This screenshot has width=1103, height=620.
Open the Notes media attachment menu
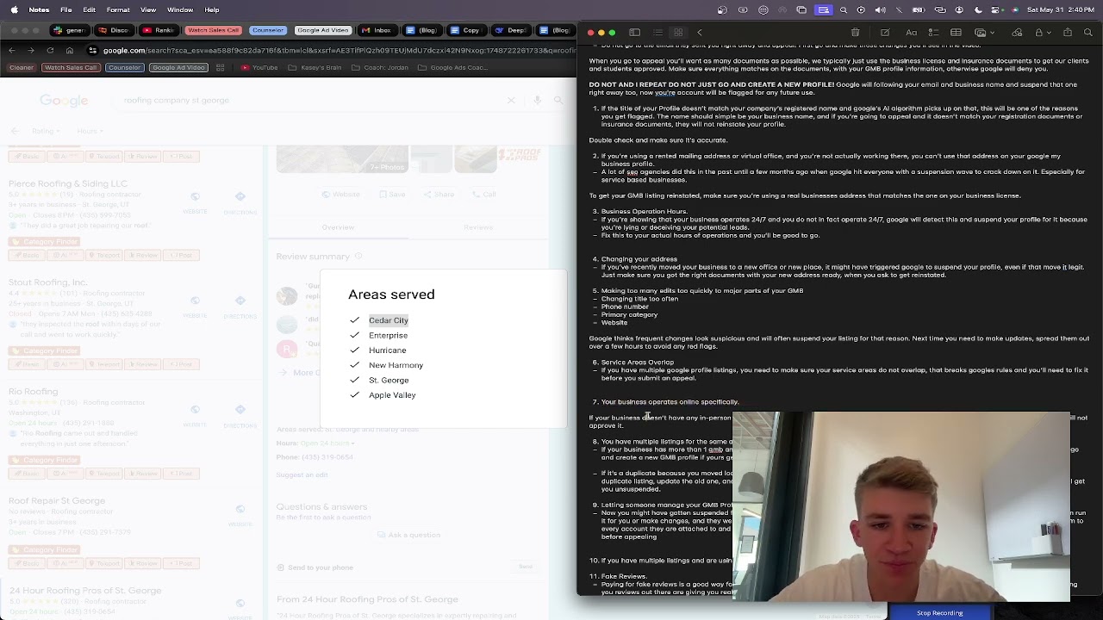(x=984, y=33)
